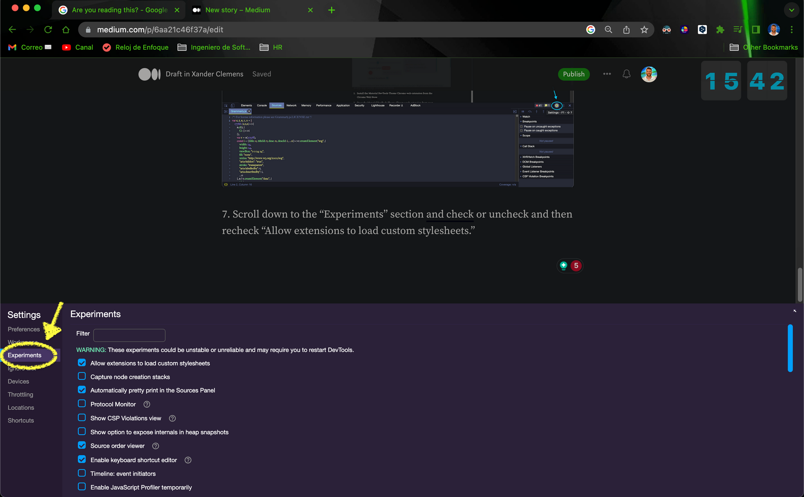The width and height of the screenshot is (804, 497).
Task: Click the Medium logo next to draft title
Action: coord(149,74)
